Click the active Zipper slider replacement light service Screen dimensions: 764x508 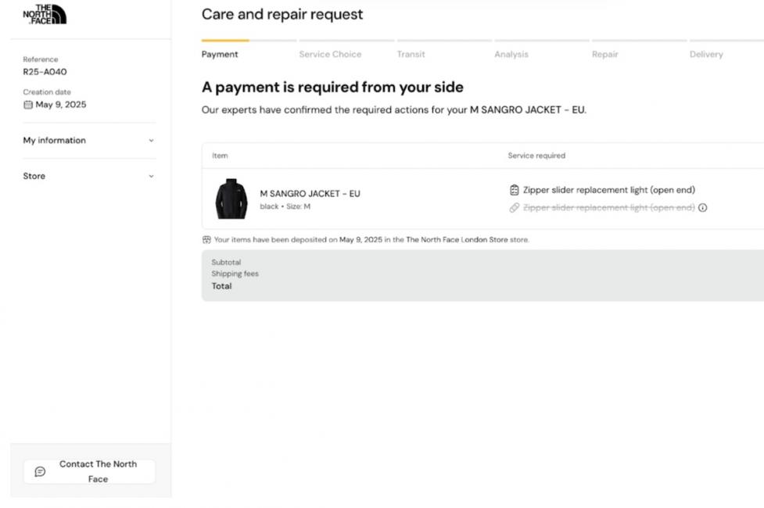tap(609, 190)
